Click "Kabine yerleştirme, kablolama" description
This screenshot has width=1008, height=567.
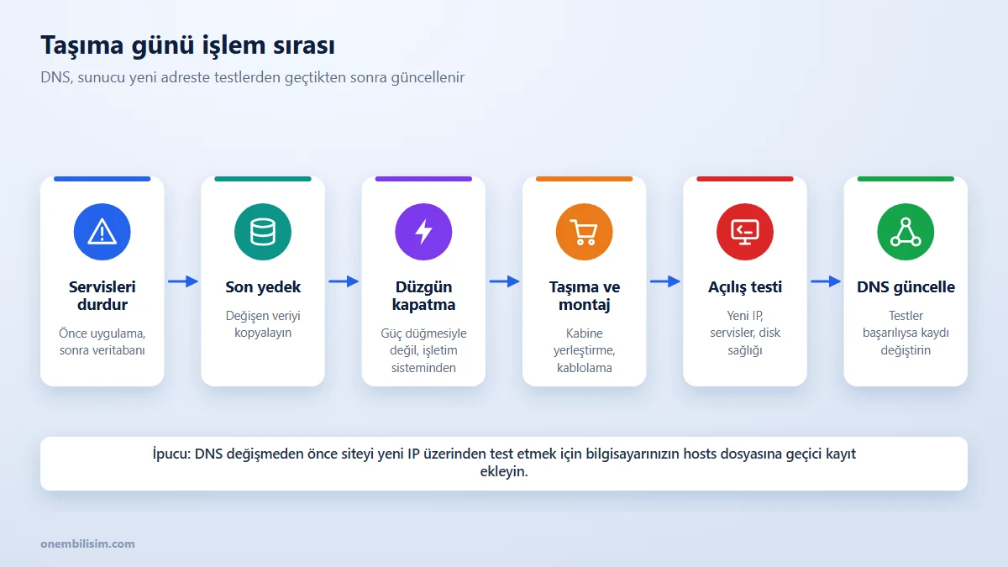click(585, 350)
